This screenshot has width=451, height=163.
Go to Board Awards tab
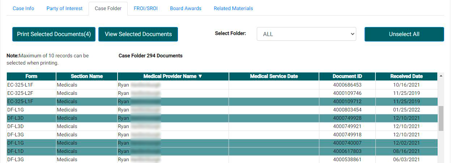coord(186,8)
